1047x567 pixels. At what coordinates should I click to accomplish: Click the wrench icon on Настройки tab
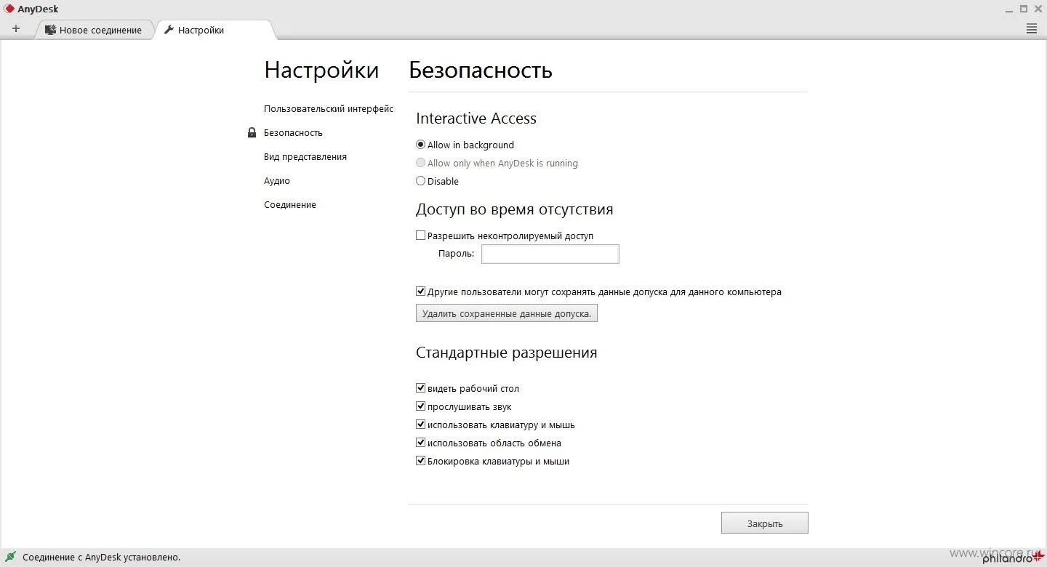169,30
